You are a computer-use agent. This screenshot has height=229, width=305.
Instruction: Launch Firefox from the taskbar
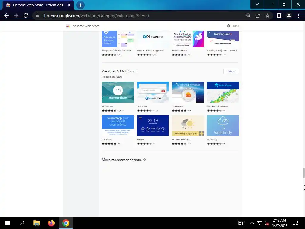click(x=51, y=223)
